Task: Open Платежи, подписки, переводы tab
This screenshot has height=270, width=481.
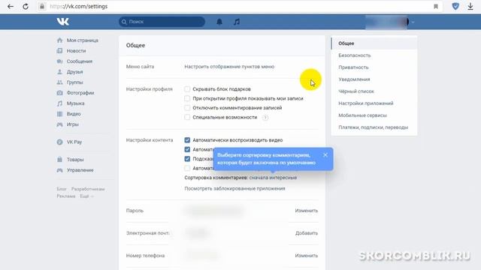Action: pos(374,127)
